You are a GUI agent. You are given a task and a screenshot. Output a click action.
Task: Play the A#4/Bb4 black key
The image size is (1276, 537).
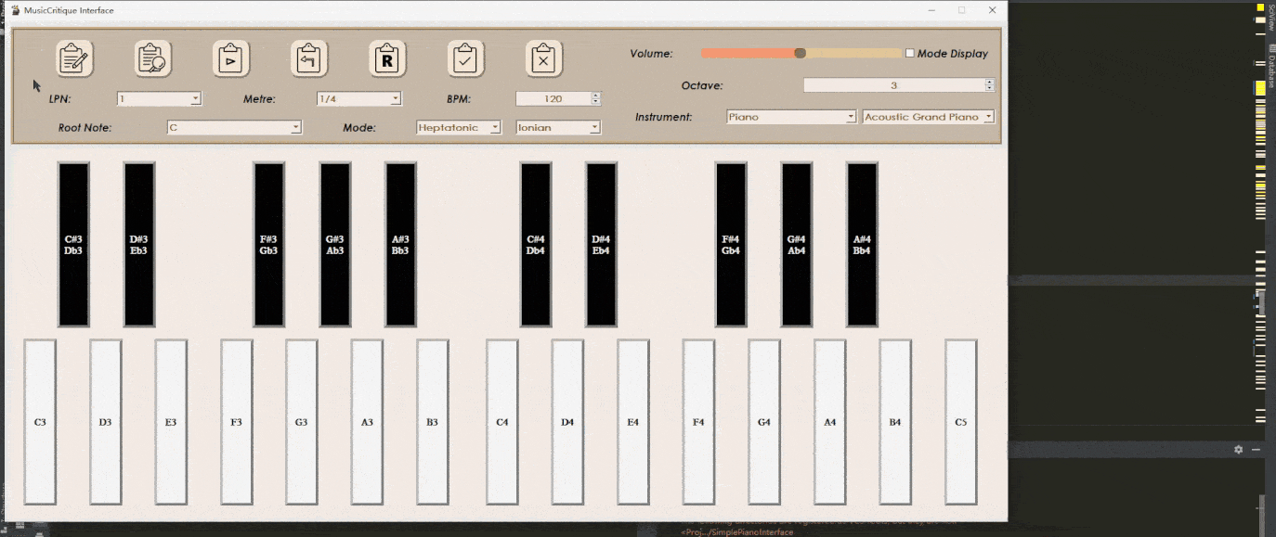pyautogui.click(x=862, y=245)
